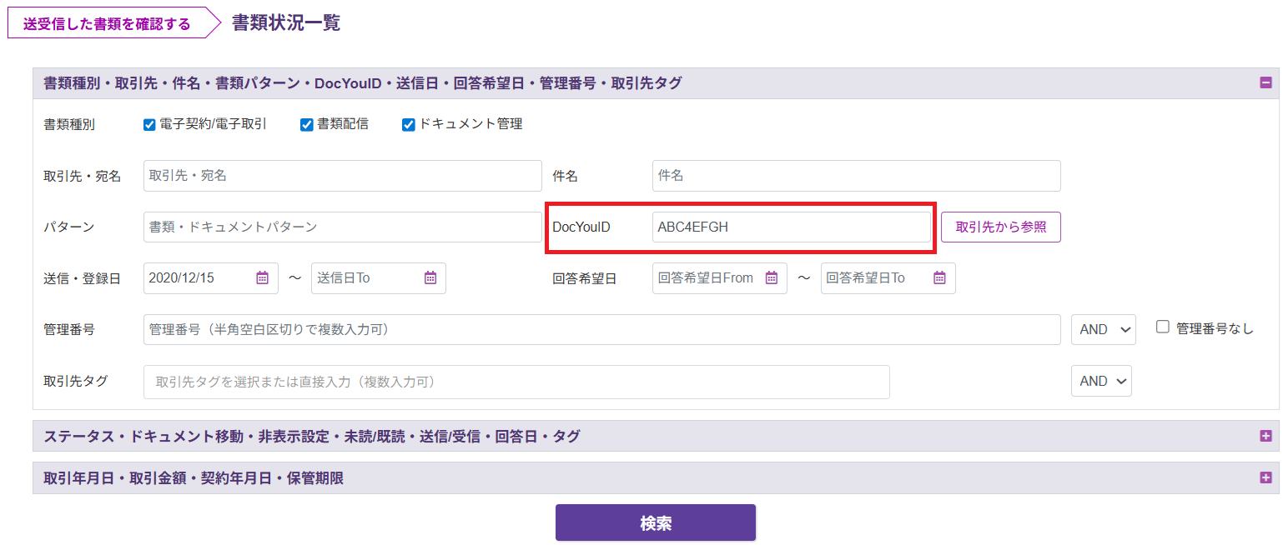Click the 書類種別・取引先・件名 section header text
Image resolution: width=1288 pixels, height=545 pixels.
(x=363, y=83)
